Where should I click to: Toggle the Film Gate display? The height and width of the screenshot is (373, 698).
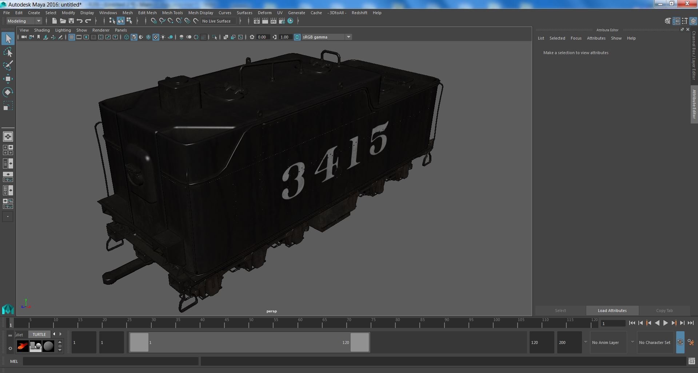click(x=79, y=37)
